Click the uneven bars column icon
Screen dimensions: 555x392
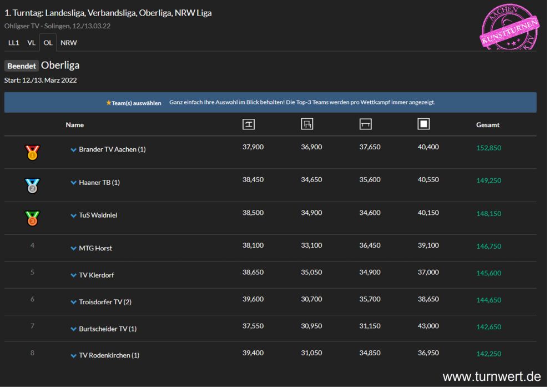click(x=307, y=125)
